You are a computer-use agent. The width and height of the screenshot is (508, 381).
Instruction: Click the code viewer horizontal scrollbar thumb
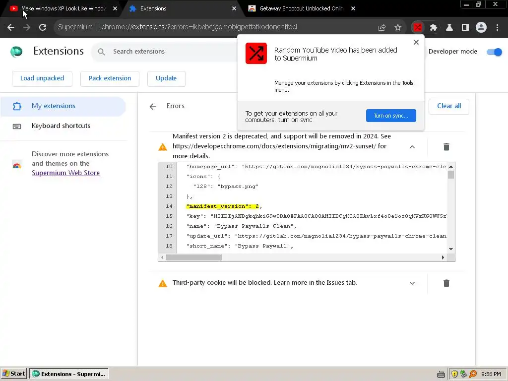194,257
